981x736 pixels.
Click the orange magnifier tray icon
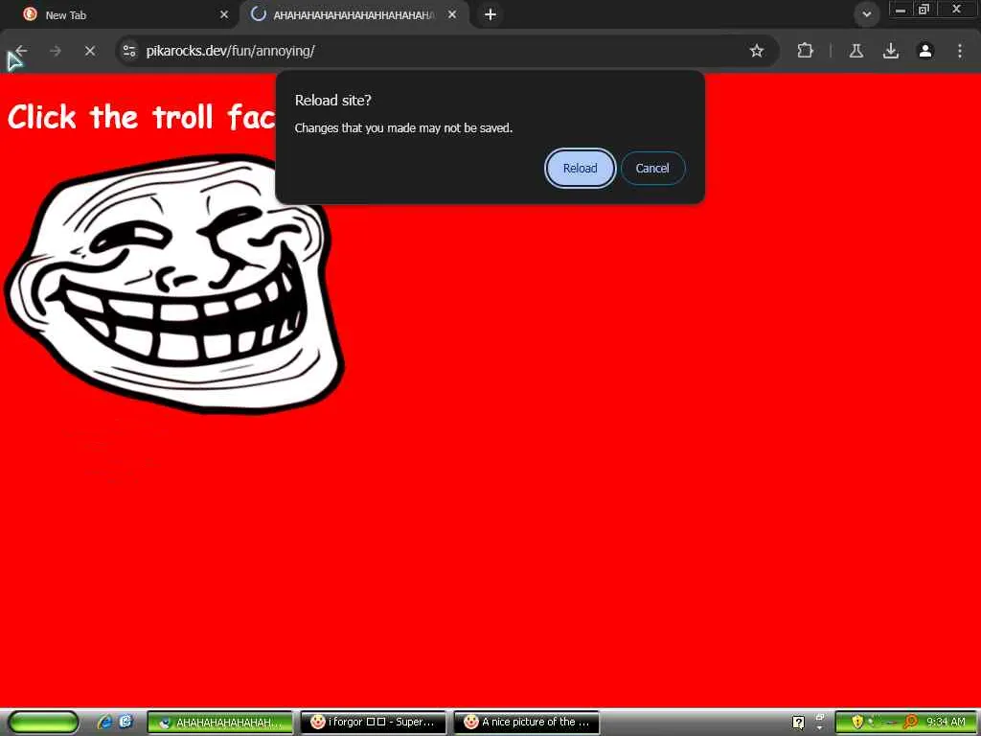[910, 723]
